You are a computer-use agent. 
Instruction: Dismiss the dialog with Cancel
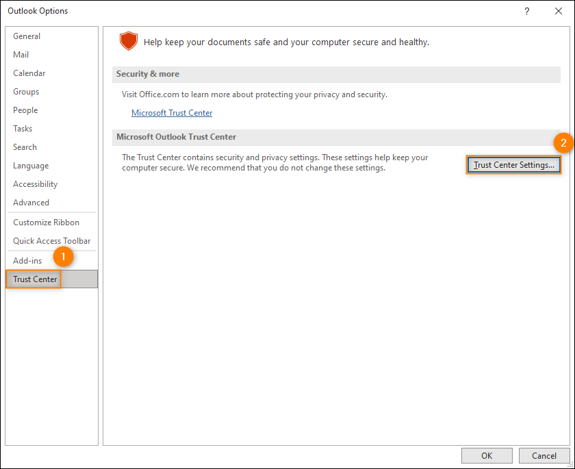(x=544, y=455)
